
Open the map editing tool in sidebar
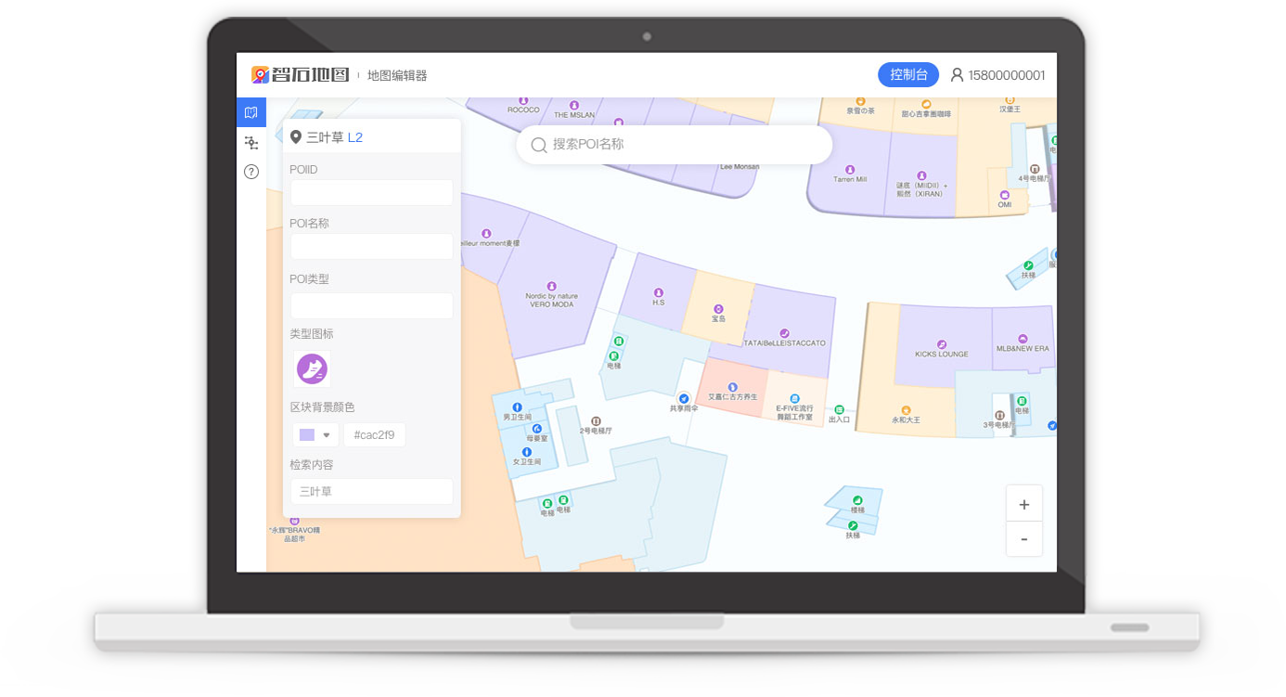pyautogui.click(x=251, y=112)
